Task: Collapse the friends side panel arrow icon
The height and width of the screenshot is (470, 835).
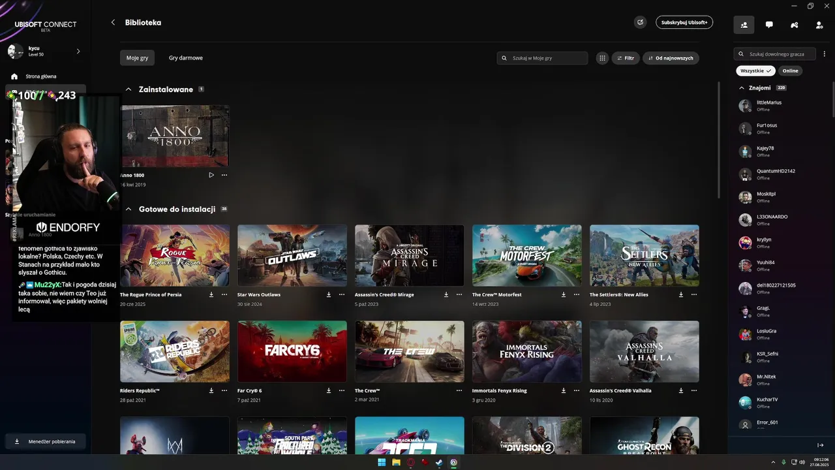Action: (821, 445)
